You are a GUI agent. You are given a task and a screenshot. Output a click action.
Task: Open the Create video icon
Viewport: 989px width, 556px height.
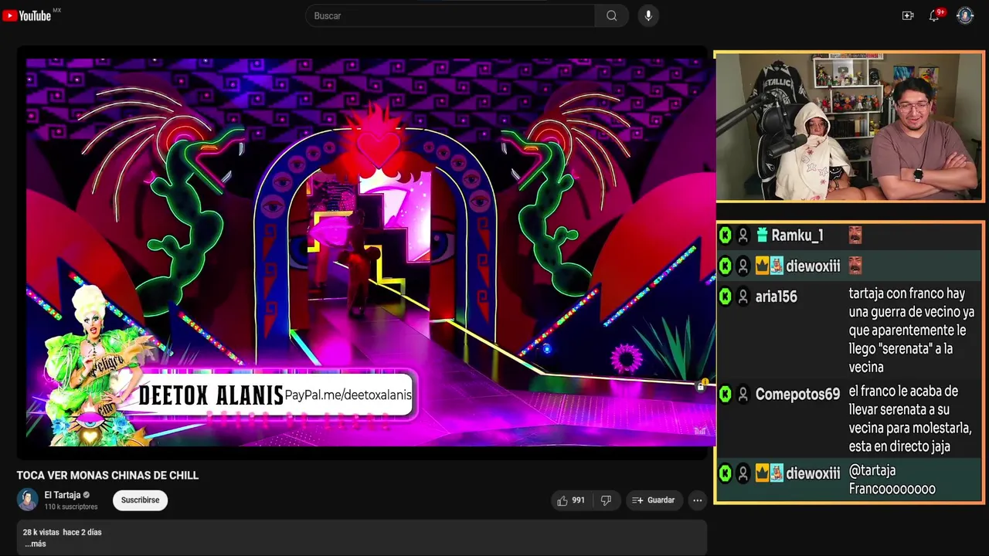[908, 15]
